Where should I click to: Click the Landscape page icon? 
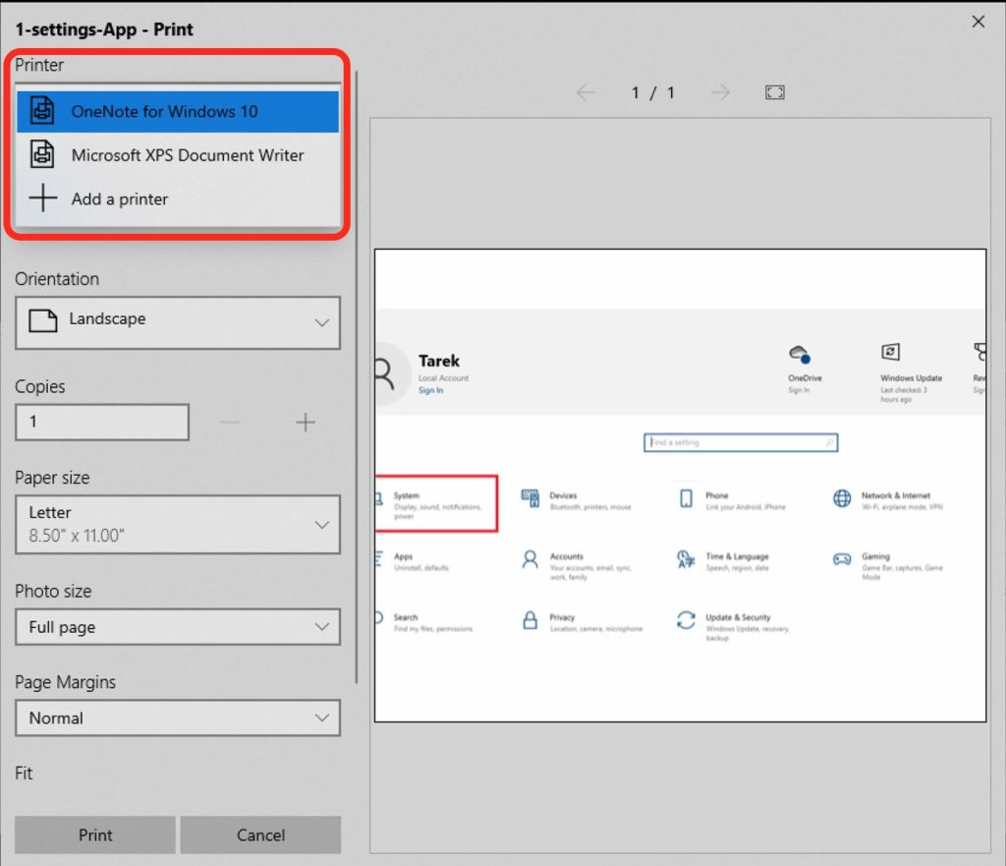[43, 319]
